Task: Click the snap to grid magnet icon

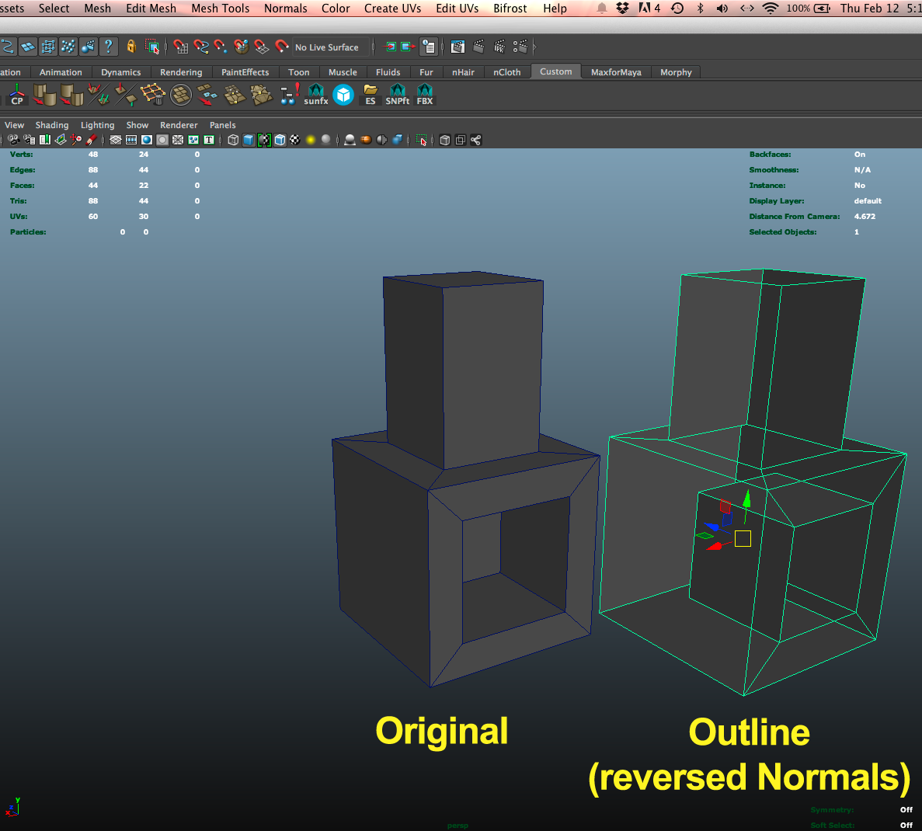Action: pyautogui.click(x=181, y=47)
